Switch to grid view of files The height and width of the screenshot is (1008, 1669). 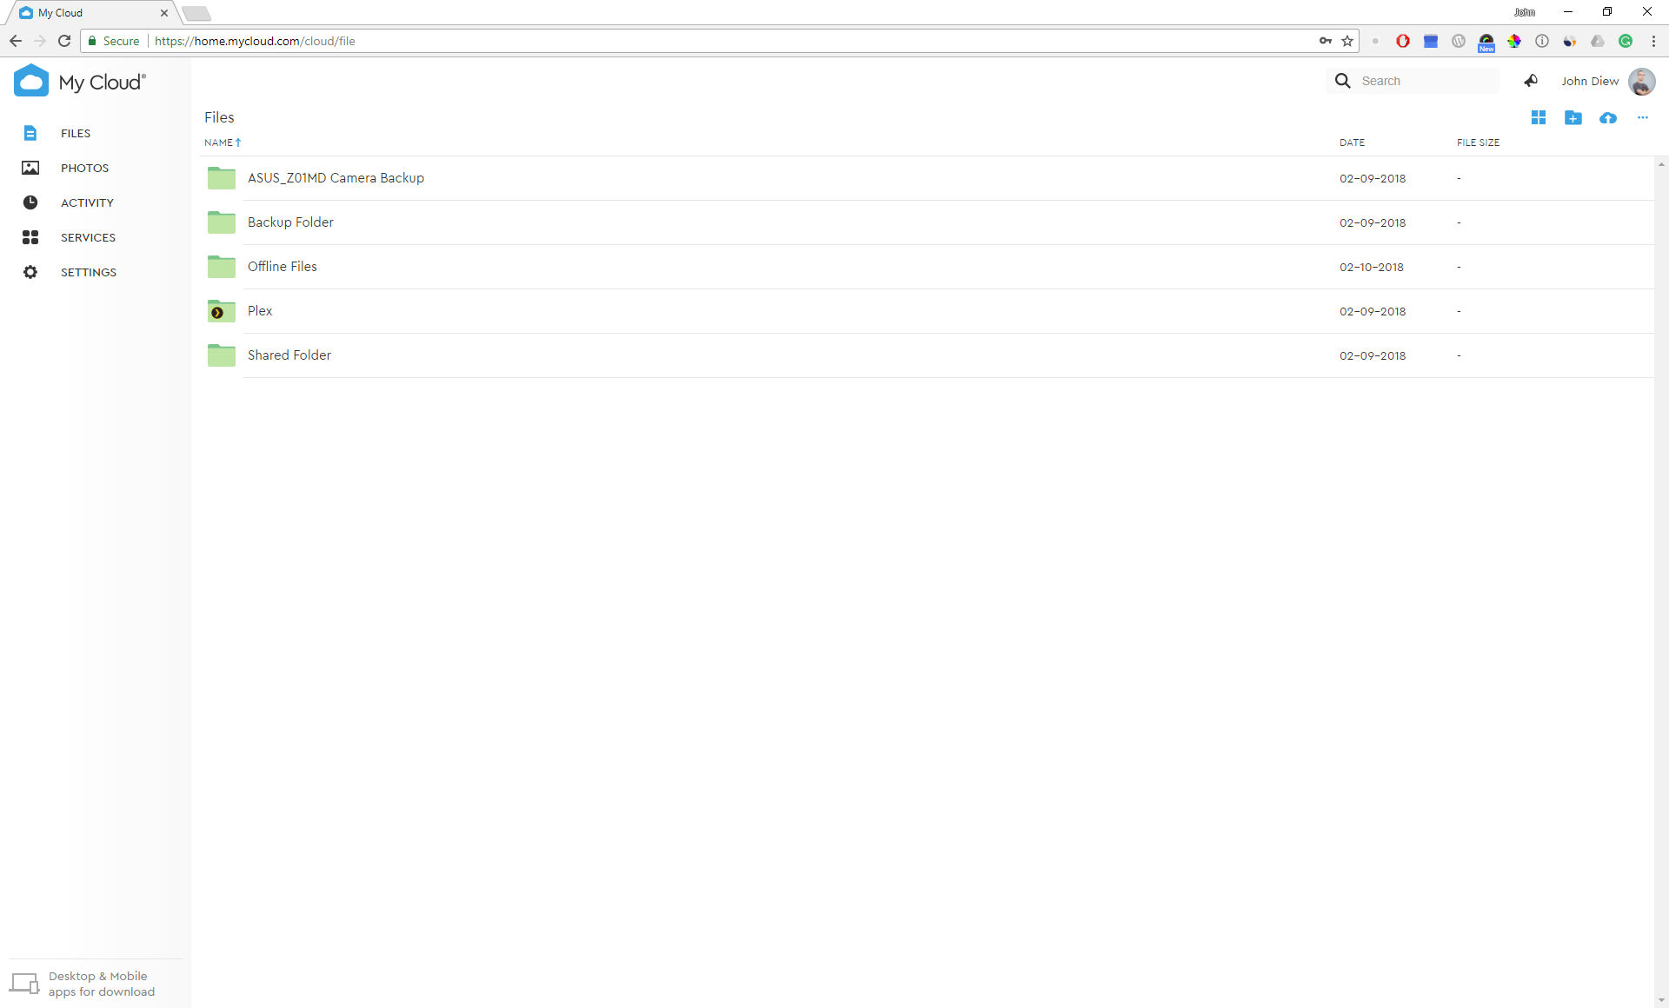[x=1539, y=117]
